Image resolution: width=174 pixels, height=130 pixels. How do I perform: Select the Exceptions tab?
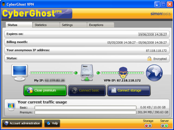coord(101,25)
